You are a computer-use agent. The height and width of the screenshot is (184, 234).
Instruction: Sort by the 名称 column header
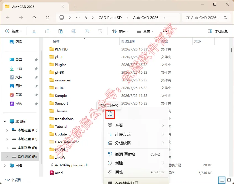(56, 41)
